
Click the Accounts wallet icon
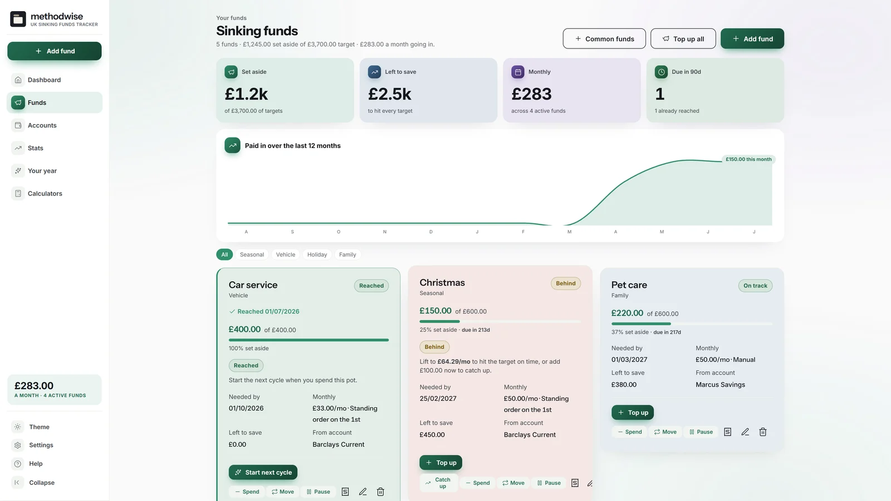(x=18, y=125)
